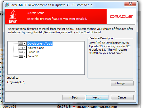Open the Public JRE feature dropdown icon

point(22,52)
